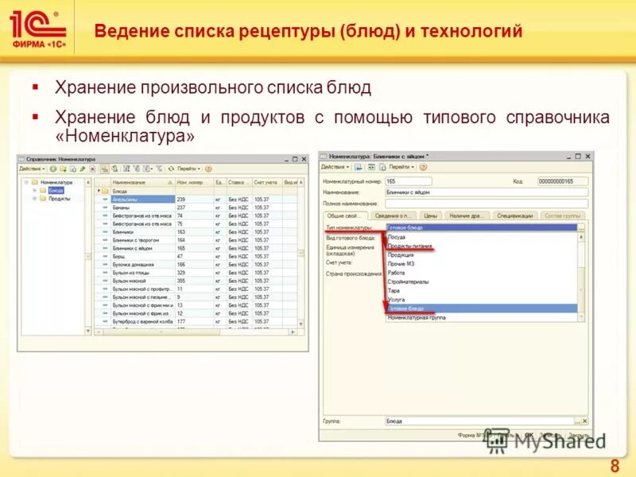
Task: Expand the Продукты folder in tree
Action: 34,198
